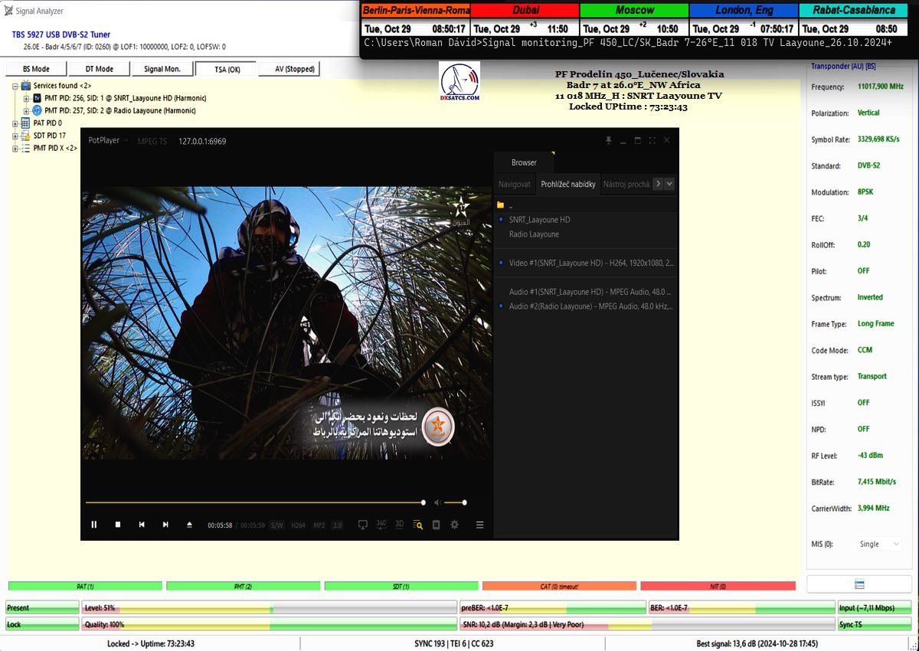Pin PotPlayer window on top
919x651 pixels.
[609, 141]
